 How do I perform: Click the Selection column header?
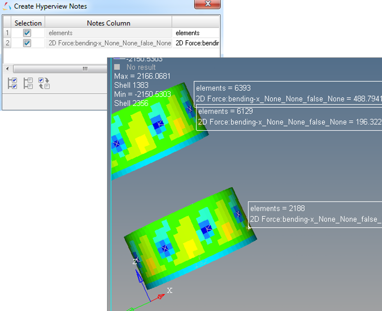(x=28, y=23)
